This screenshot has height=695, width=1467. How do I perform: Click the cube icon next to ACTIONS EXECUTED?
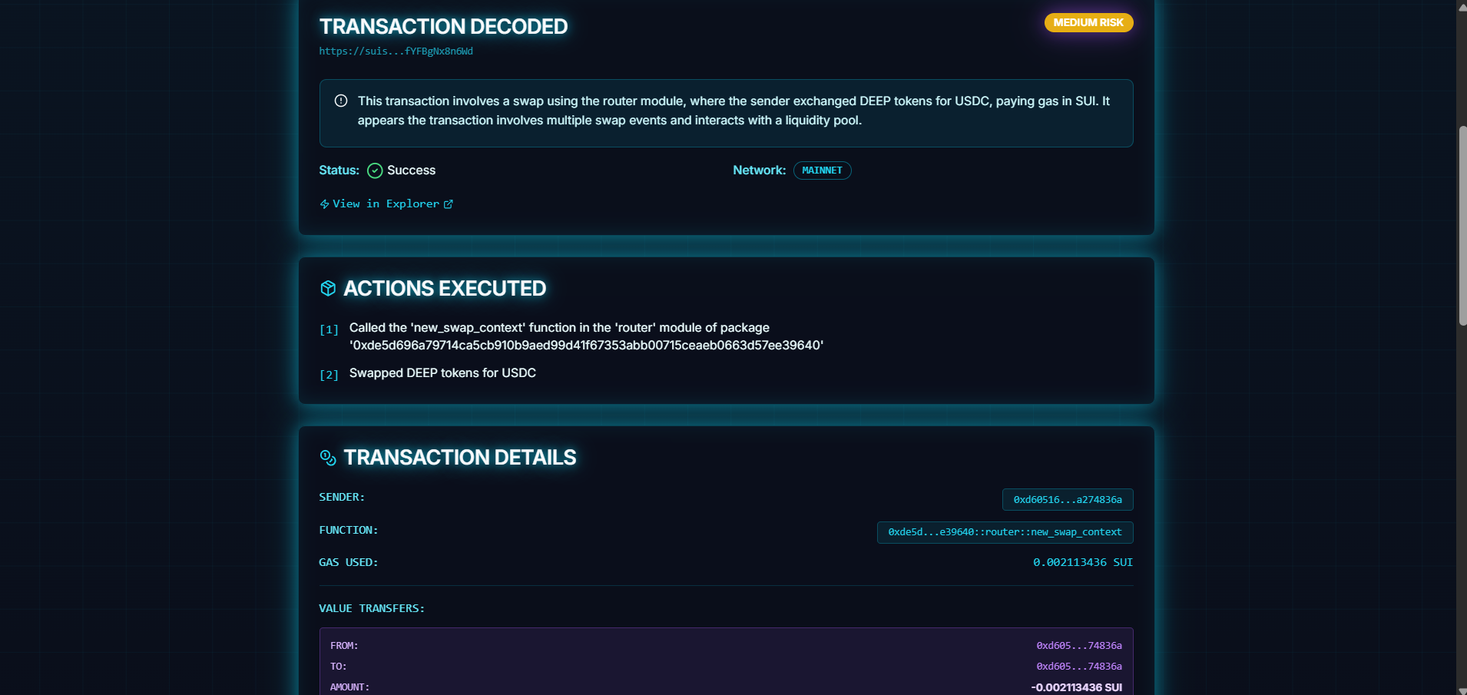point(329,288)
